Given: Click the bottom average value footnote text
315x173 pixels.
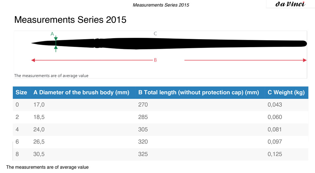Looking at the screenshot, I should point(47,167).
